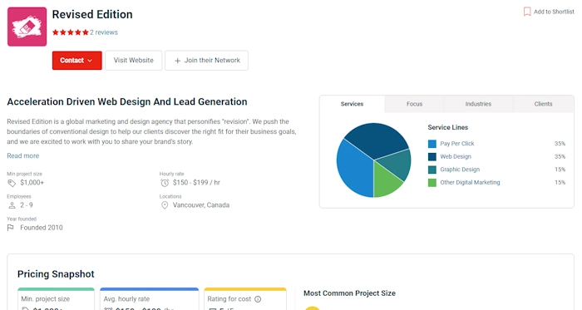Switch to the Industries tab

(478, 104)
